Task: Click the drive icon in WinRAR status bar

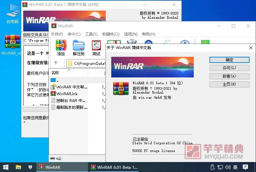Action: (x=53, y=158)
